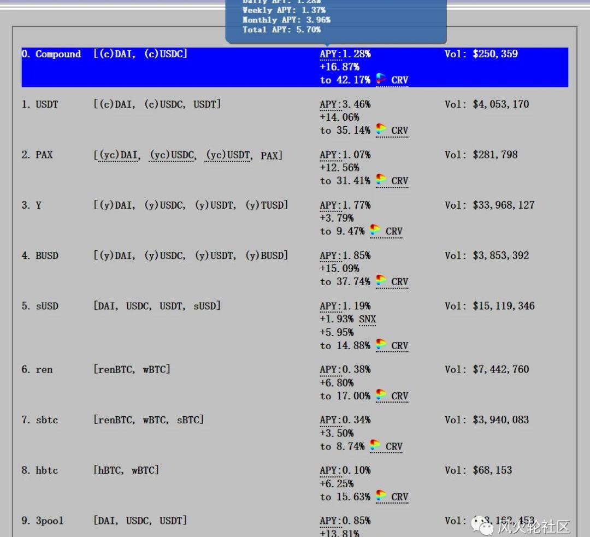Viewport: 590px width, 537px height.
Task: Click the CRV rainbow icon in the hbtc row
Action: [x=381, y=495]
